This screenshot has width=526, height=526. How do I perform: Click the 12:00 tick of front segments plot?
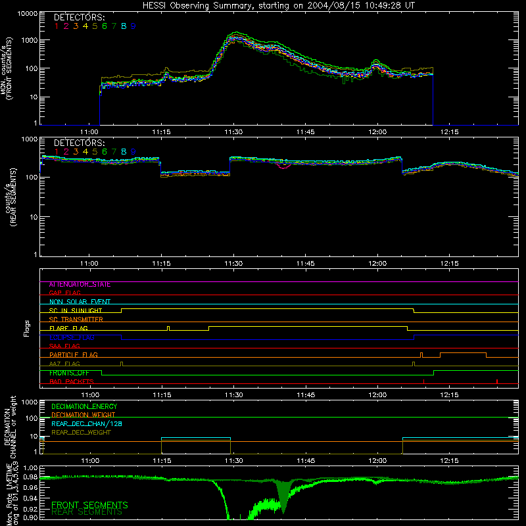tap(377, 132)
